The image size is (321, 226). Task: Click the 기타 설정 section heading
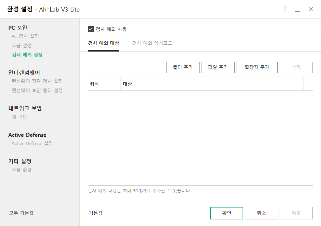click(x=20, y=161)
